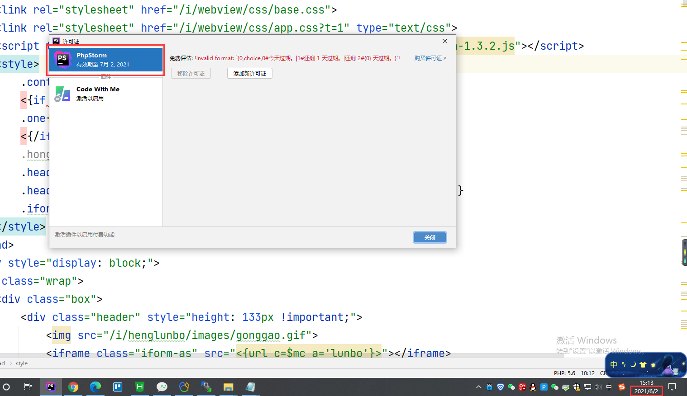
Task: Open the shirt skin icon on Sogou bar
Action: coord(643,364)
